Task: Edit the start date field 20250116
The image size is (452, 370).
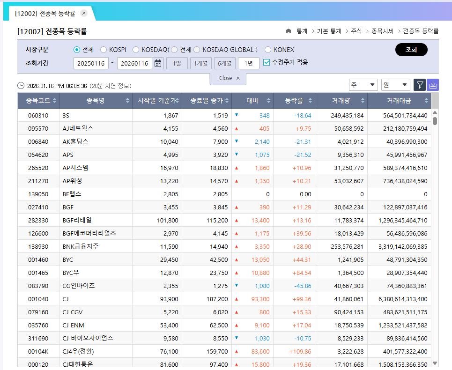Action: [91, 63]
